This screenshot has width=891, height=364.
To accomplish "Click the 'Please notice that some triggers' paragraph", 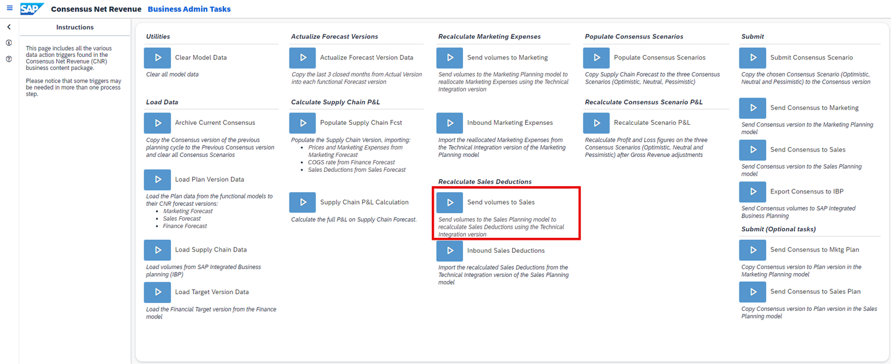I will click(x=74, y=87).
